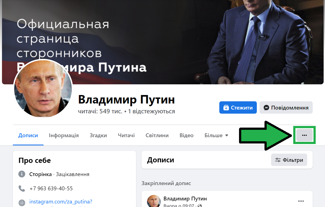325x207 pixels.
Task: Click the info icon beside Сторінка
Action: tap(22, 174)
